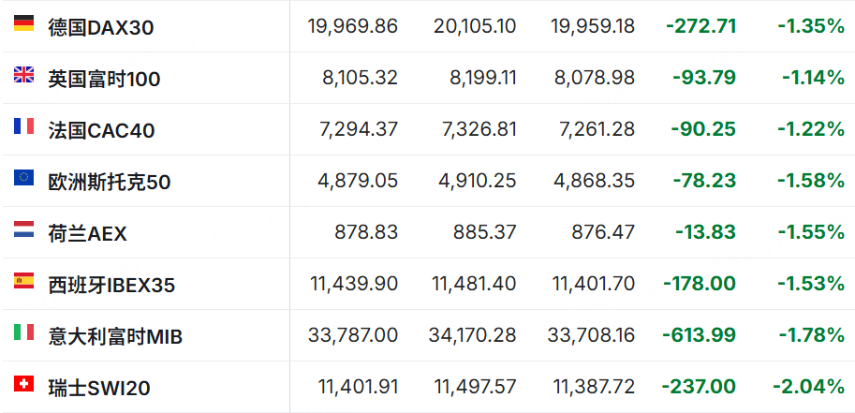Open the 德国DAX30 index link
Screen dimensions: 855x413
[x=101, y=27]
